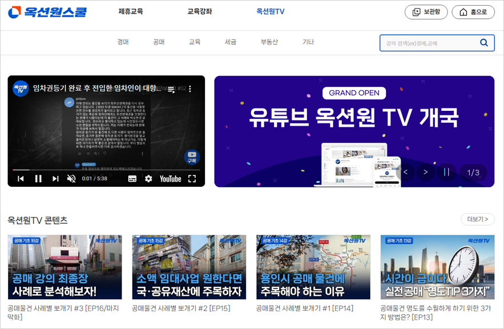Open the 옥션원TV top menu

point(270,11)
